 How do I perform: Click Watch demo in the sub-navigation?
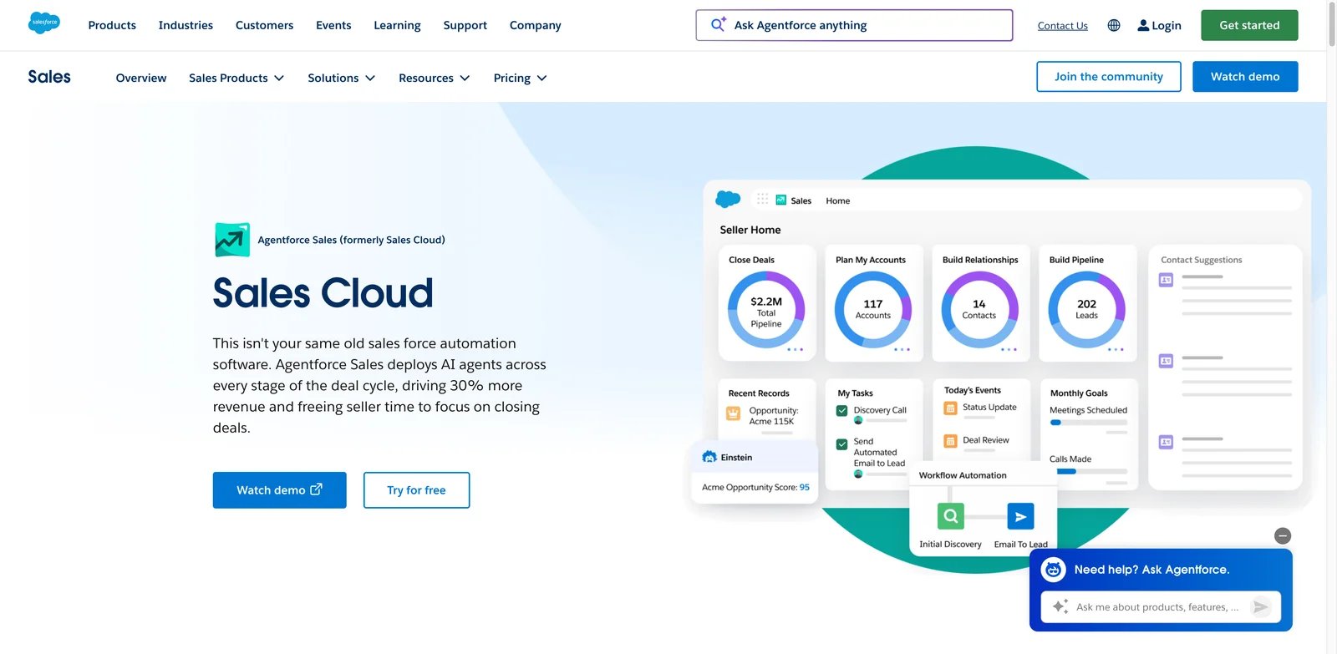click(1245, 77)
